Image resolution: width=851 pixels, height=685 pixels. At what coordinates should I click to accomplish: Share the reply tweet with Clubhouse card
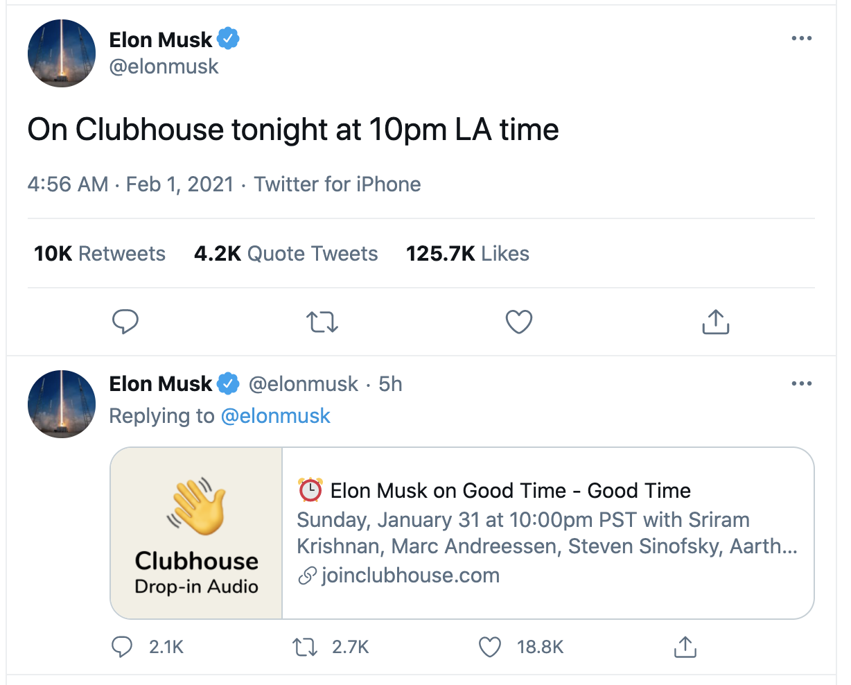pos(685,648)
